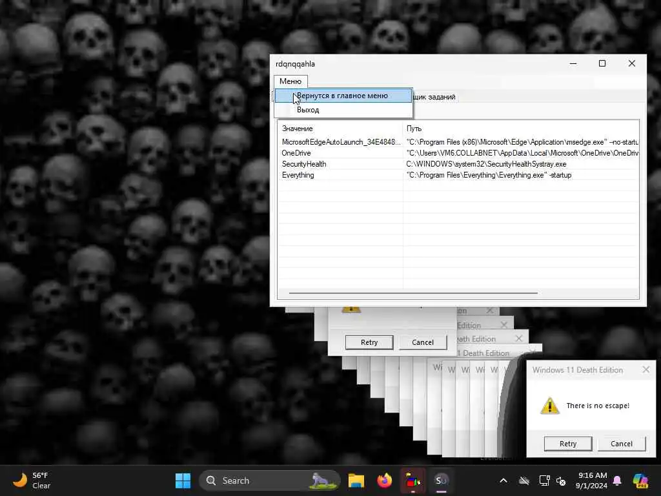Open the colorful blocks taskbar app
The width and height of the screenshot is (661, 496).
412,480
